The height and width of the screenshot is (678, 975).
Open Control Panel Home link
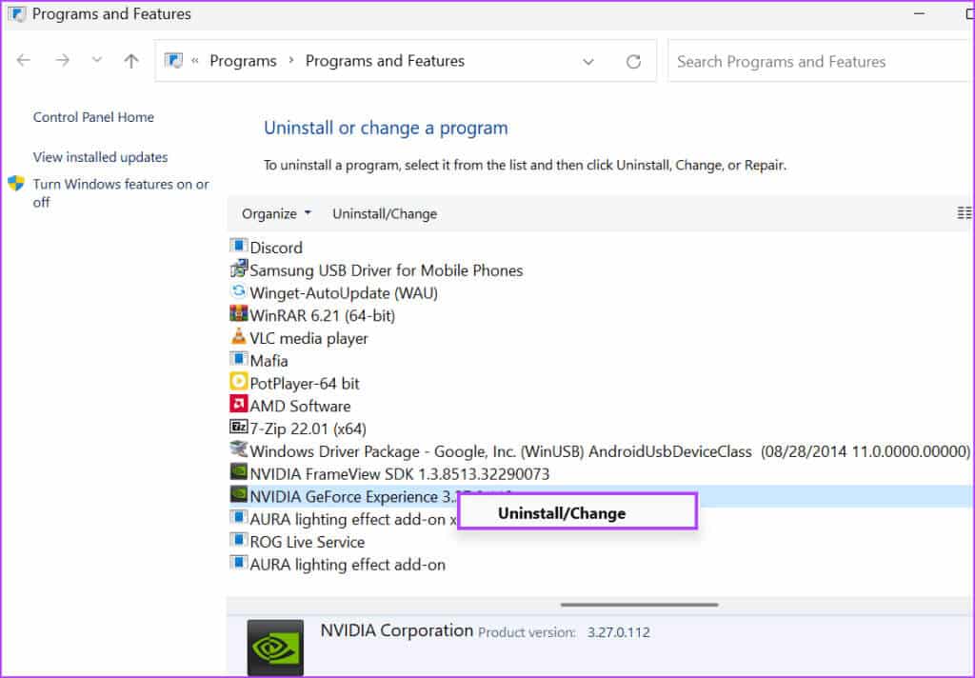coord(93,117)
